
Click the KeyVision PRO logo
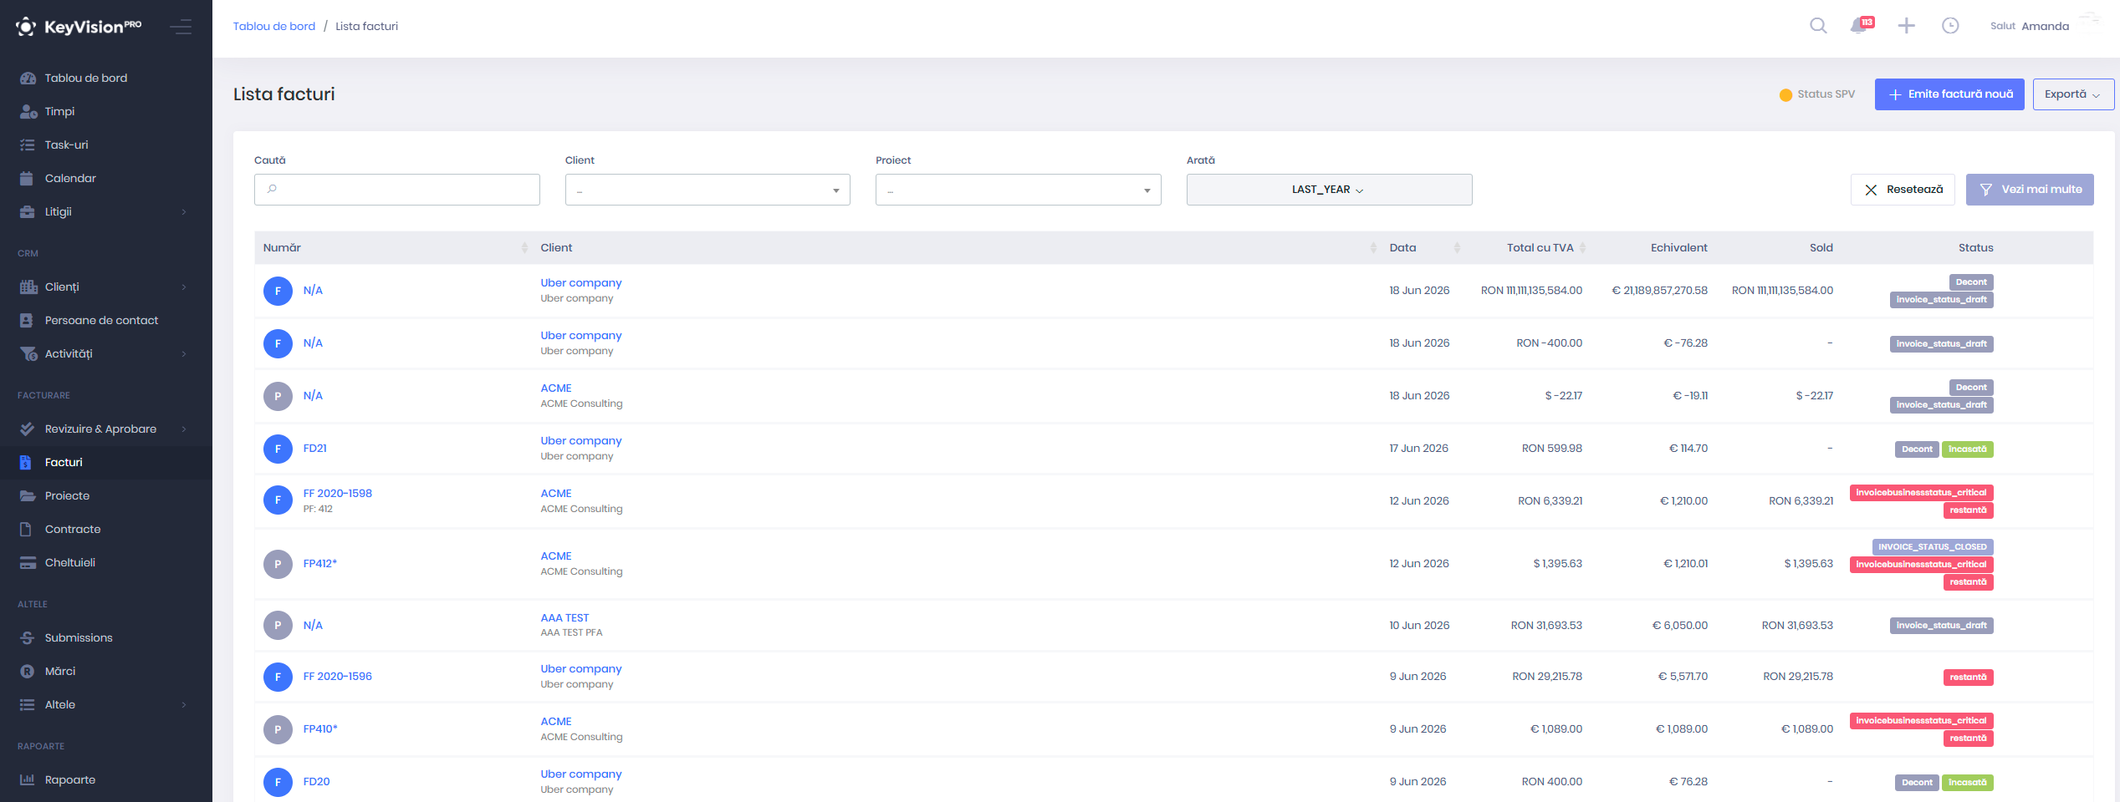pyautogui.click(x=79, y=27)
